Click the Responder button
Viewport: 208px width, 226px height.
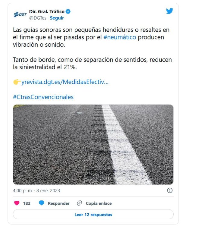[59, 203]
